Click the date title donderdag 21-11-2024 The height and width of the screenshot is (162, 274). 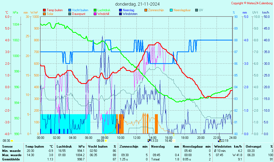pos(137,4)
